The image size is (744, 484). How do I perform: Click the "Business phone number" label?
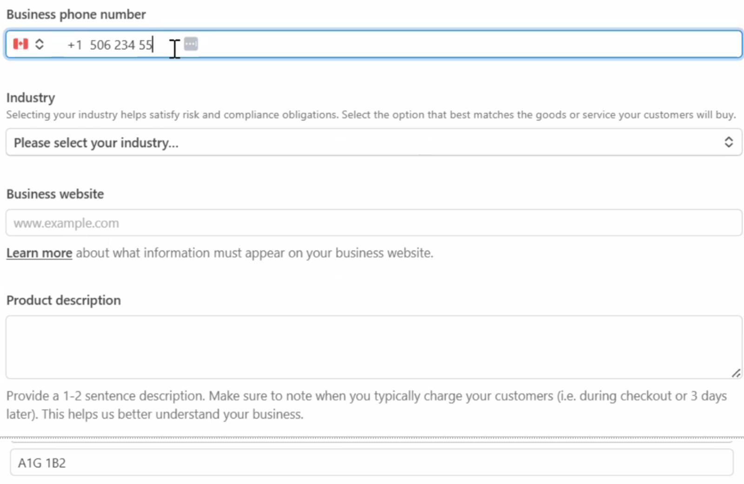76,14
